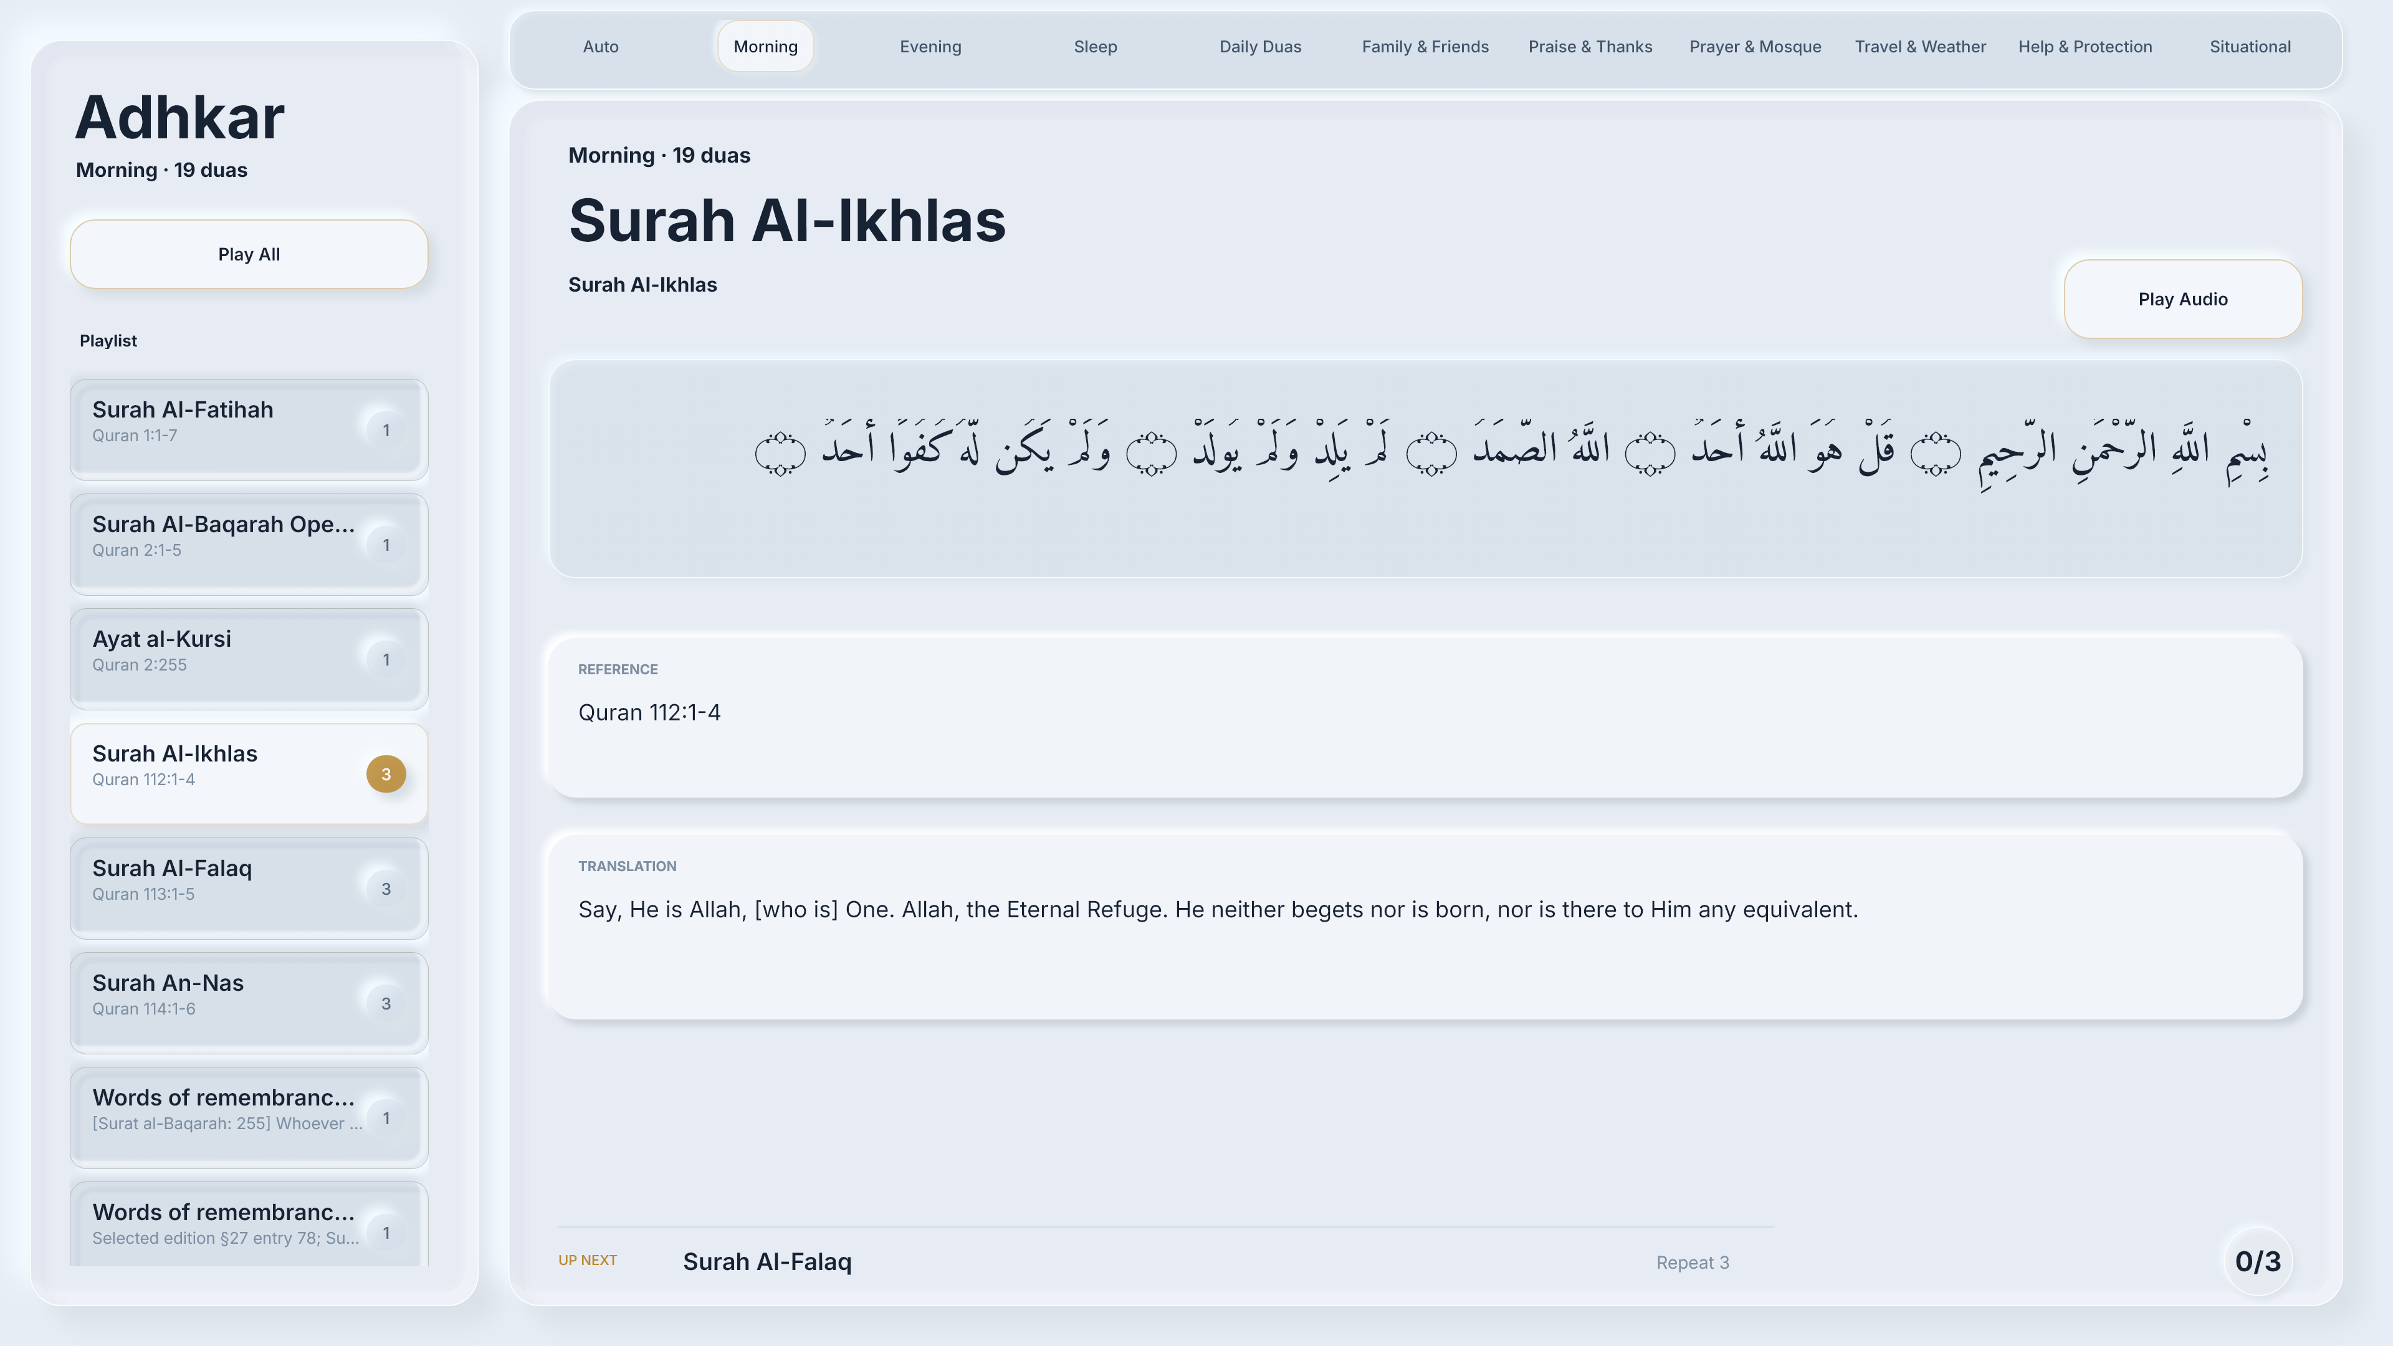
Task: Tap the 0/3 repetition counter
Action: (x=2257, y=1261)
